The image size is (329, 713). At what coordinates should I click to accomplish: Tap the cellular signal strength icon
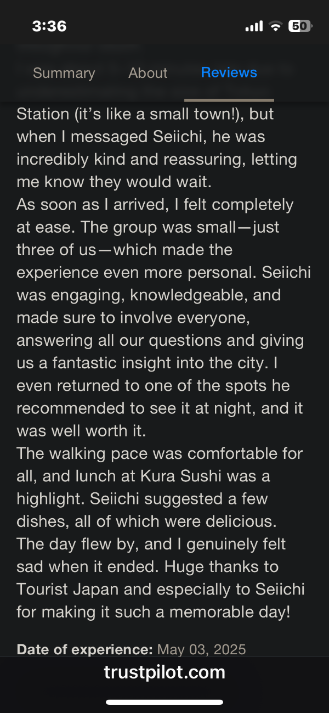[x=254, y=26]
